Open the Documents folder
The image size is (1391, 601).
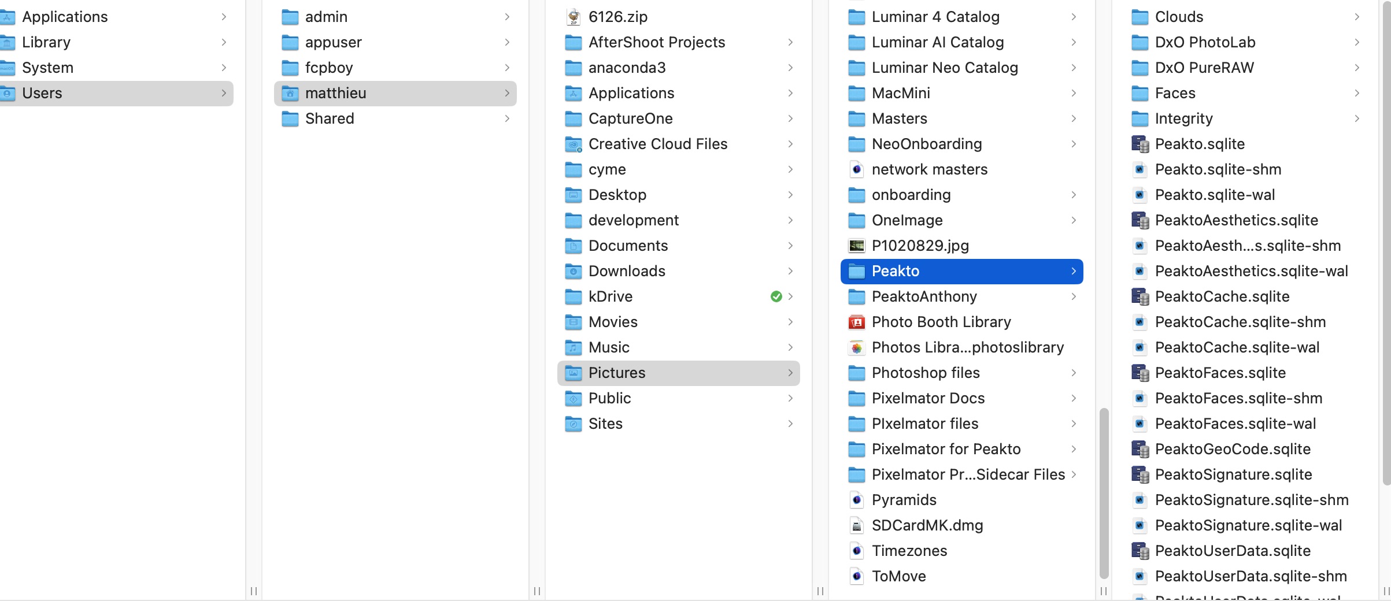pyautogui.click(x=679, y=246)
